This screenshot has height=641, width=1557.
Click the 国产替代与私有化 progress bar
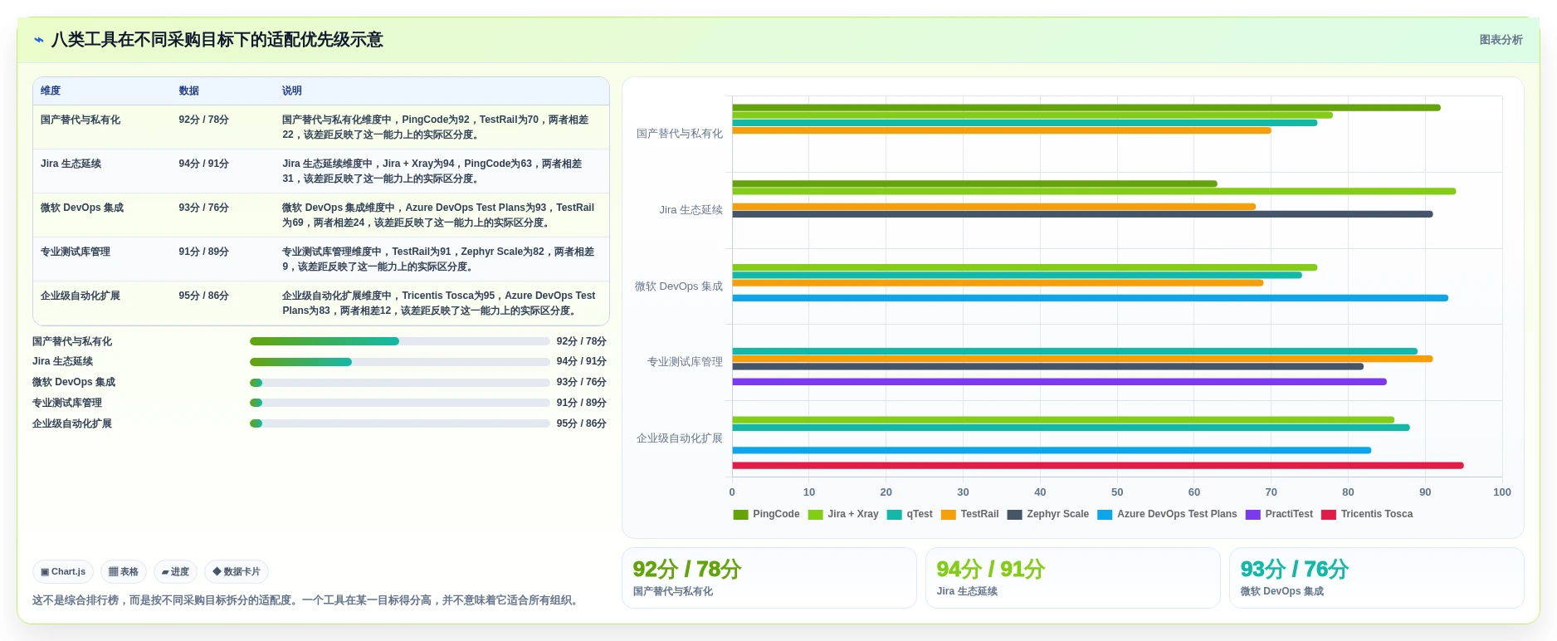(x=400, y=341)
